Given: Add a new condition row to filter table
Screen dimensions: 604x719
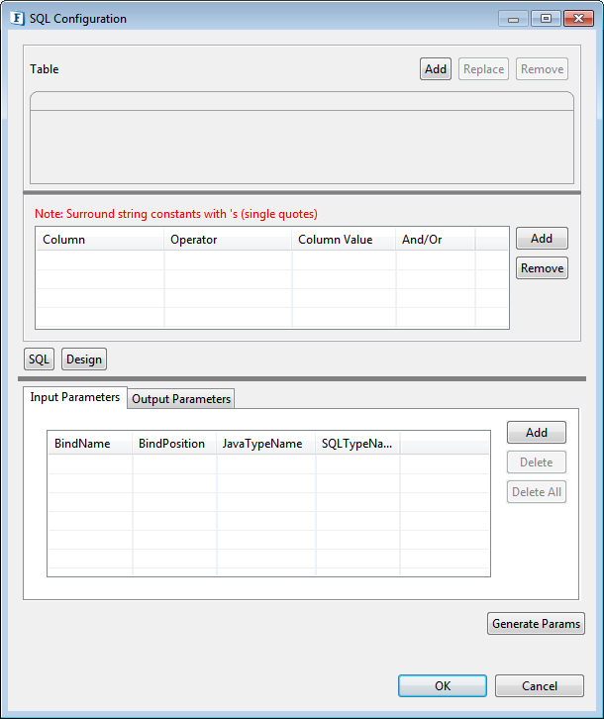Looking at the screenshot, I should tap(542, 239).
